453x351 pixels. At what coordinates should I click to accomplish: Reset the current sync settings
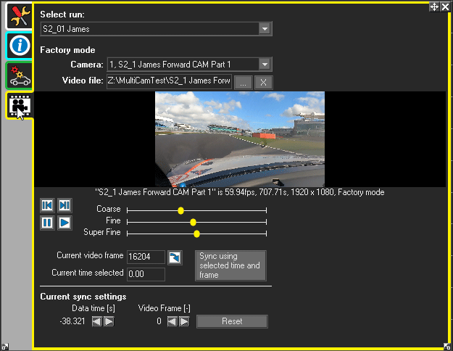232,321
